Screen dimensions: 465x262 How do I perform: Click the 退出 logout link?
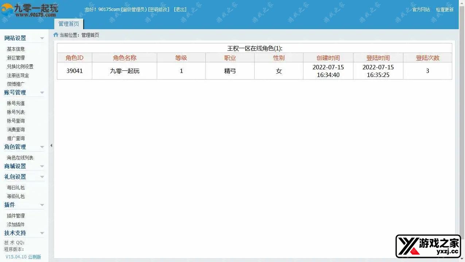180,9
